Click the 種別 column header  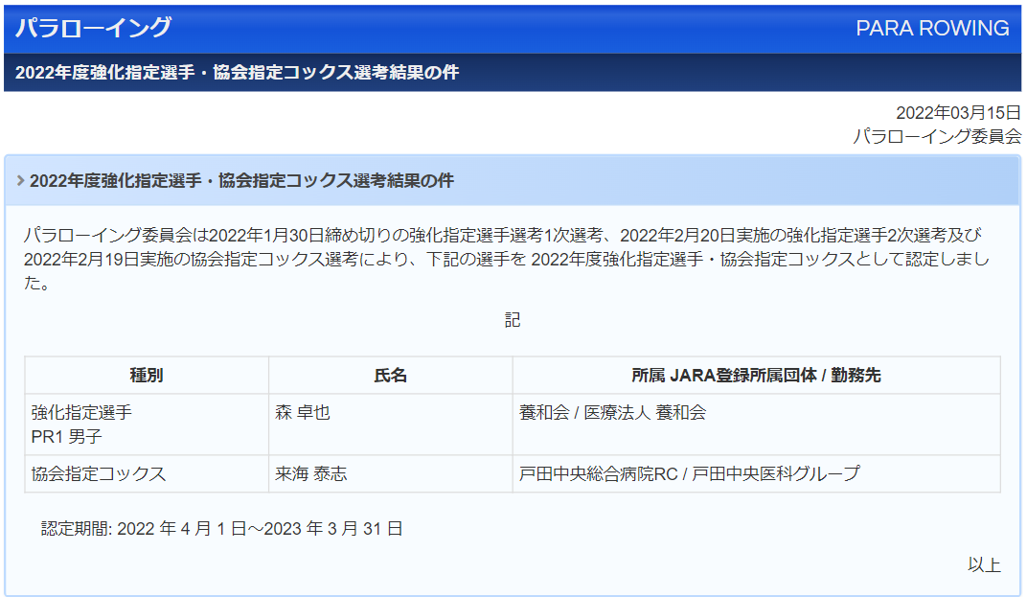[x=147, y=376]
